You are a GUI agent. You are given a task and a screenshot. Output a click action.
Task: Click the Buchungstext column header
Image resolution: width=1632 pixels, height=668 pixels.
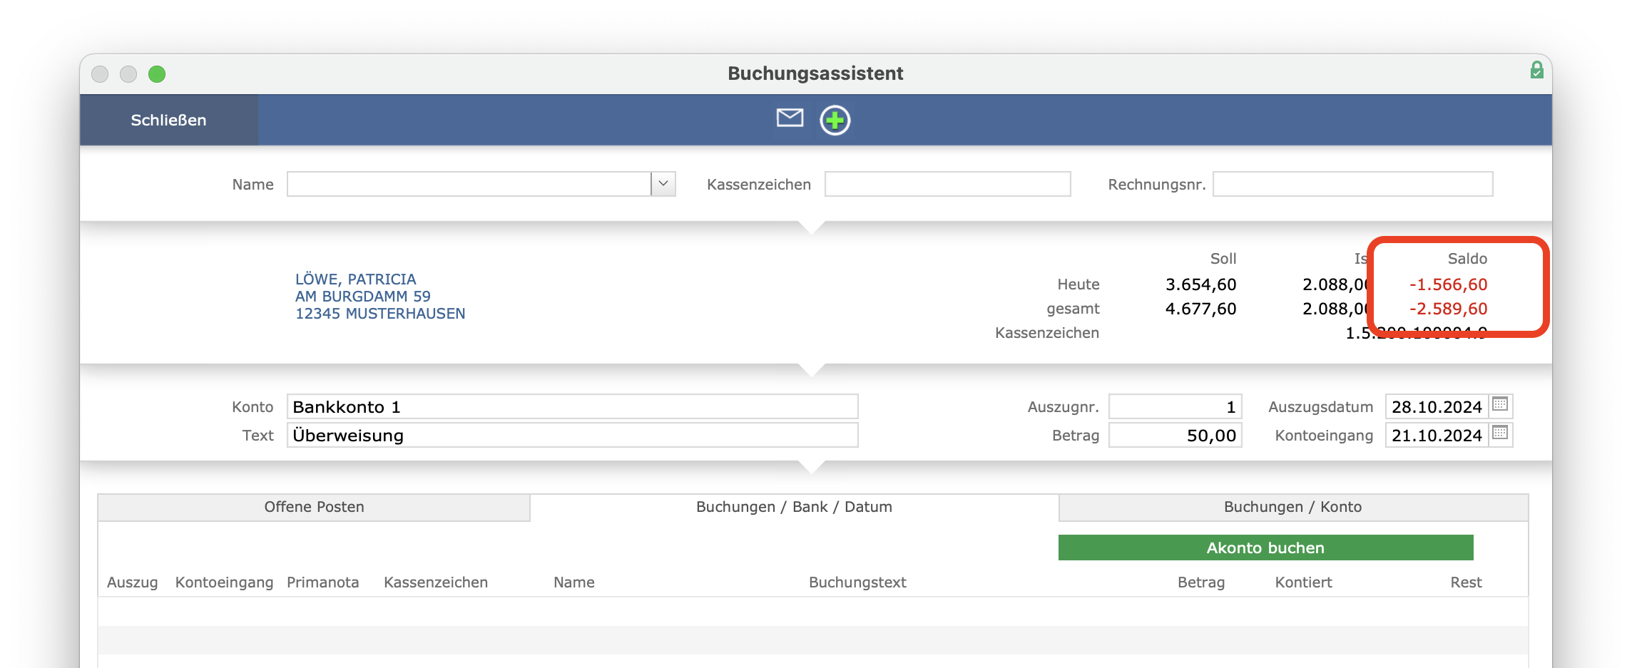pyautogui.click(x=857, y=582)
